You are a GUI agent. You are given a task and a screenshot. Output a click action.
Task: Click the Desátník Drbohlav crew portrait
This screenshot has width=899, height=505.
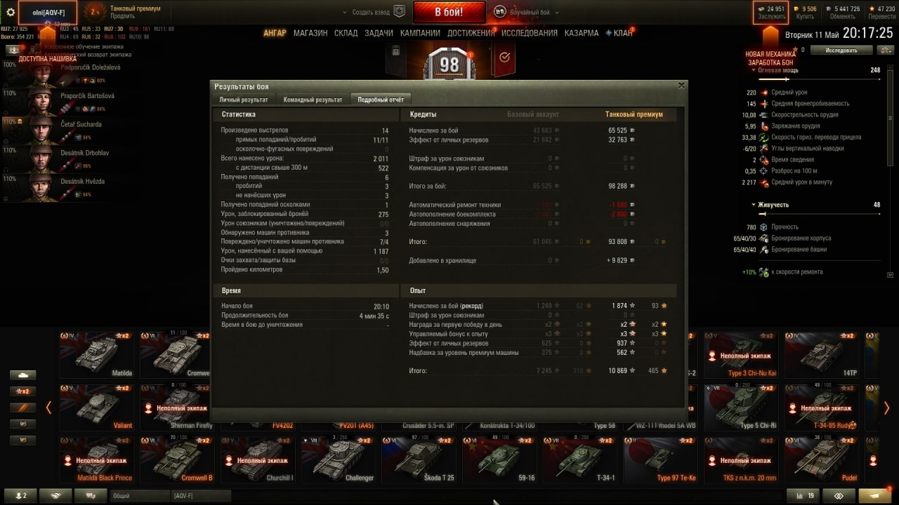pos(42,160)
